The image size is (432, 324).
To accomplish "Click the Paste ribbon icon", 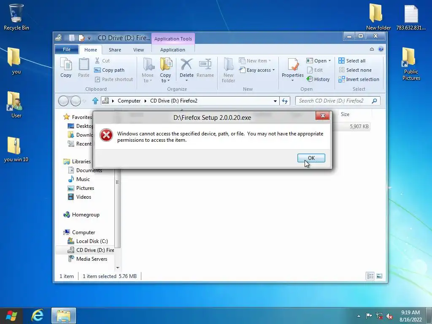I will coord(84,68).
